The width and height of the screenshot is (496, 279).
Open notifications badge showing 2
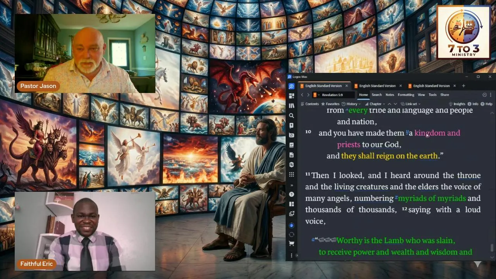pyautogui.click(x=291, y=225)
